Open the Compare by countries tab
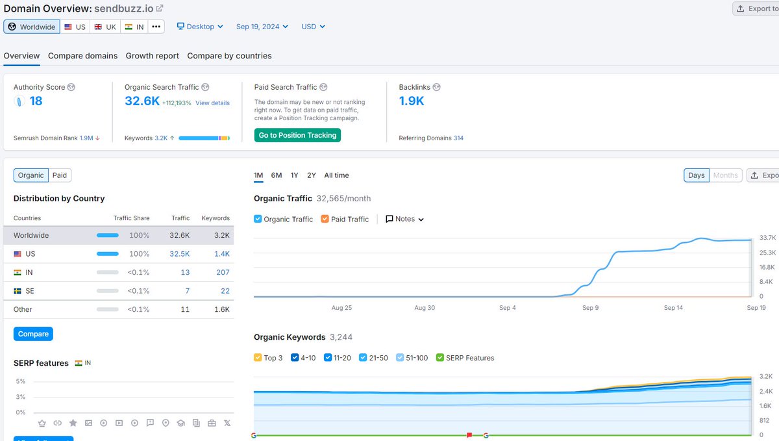 click(229, 56)
